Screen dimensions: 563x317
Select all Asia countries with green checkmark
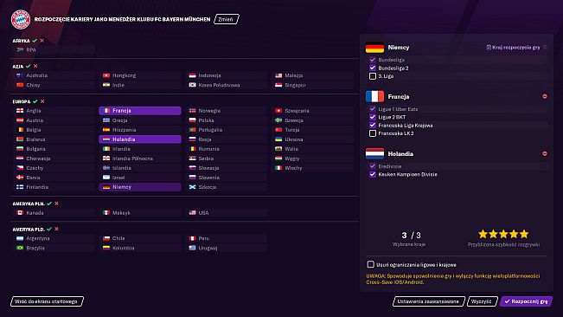click(28, 66)
